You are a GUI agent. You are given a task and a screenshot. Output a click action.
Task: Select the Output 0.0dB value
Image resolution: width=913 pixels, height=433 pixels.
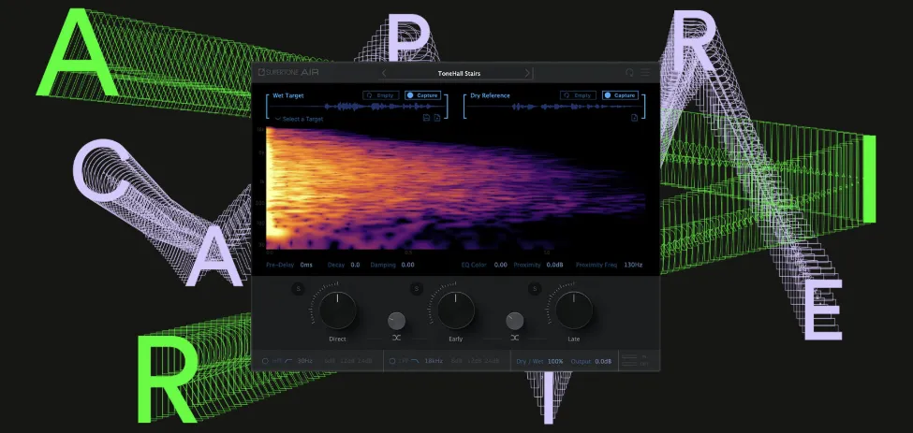point(603,362)
